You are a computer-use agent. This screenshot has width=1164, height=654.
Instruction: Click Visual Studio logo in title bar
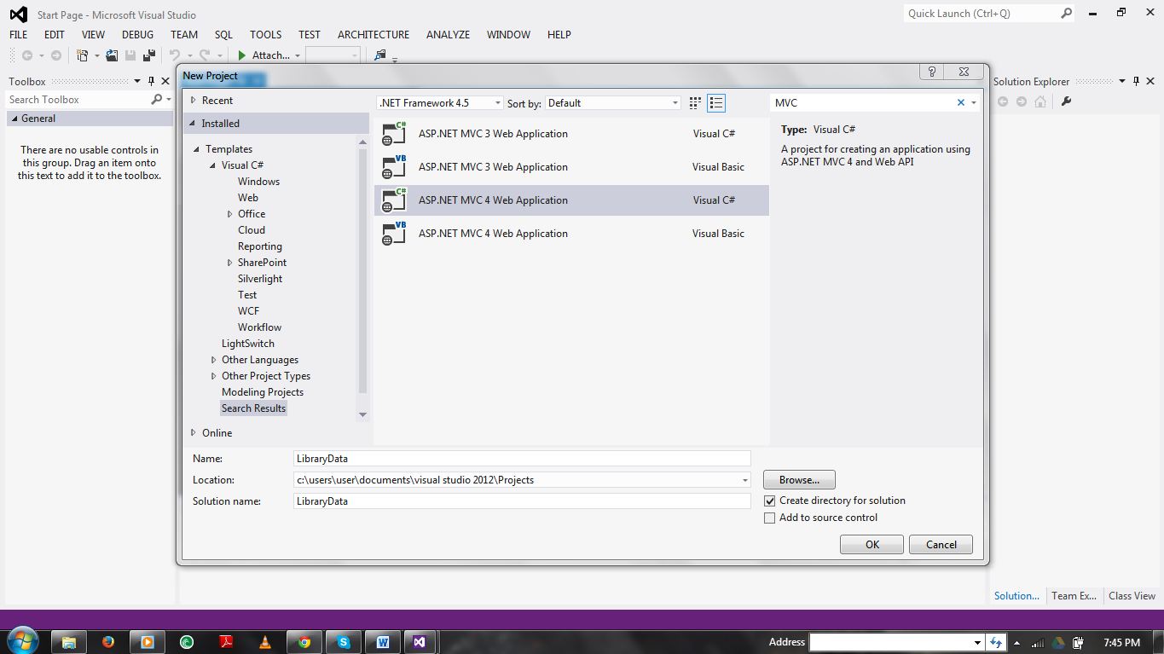pos(18,14)
